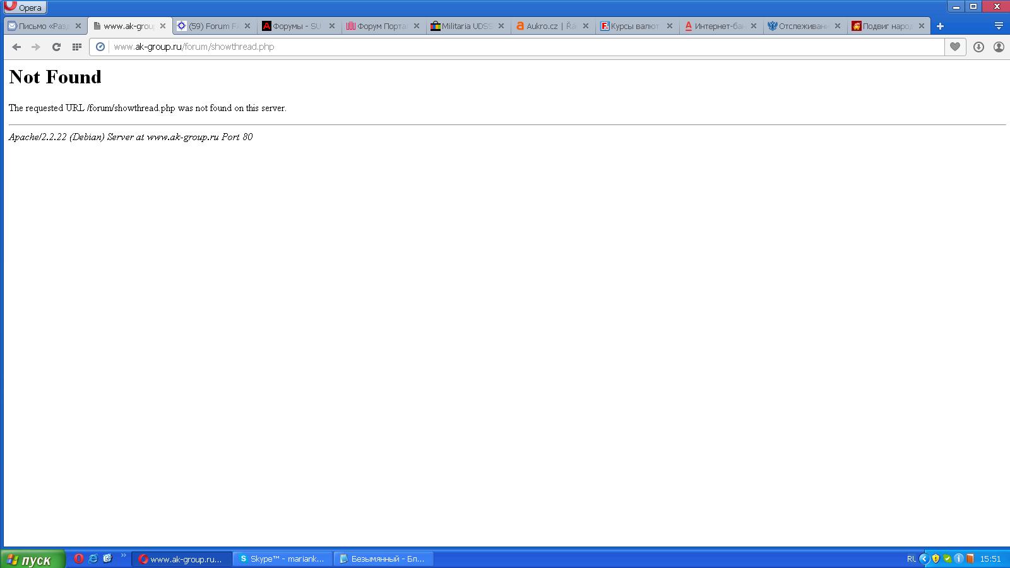
Task: Expand Quick Launch chevron on taskbar
Action: click(x=123, y=556)
